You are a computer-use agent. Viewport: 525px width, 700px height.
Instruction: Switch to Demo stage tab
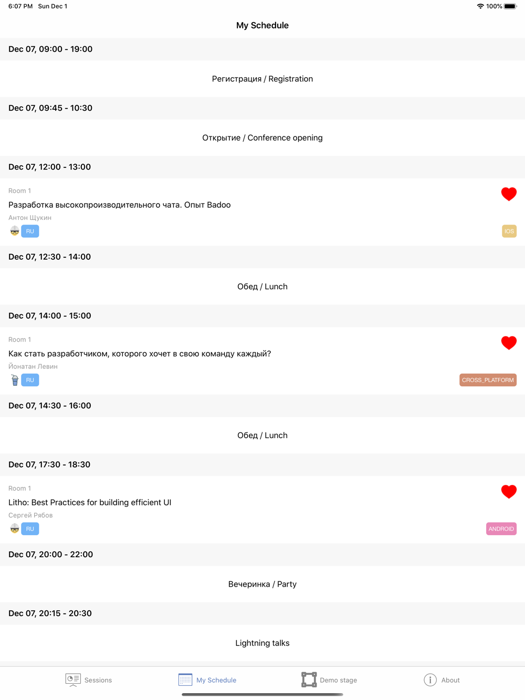pos(329,680)
